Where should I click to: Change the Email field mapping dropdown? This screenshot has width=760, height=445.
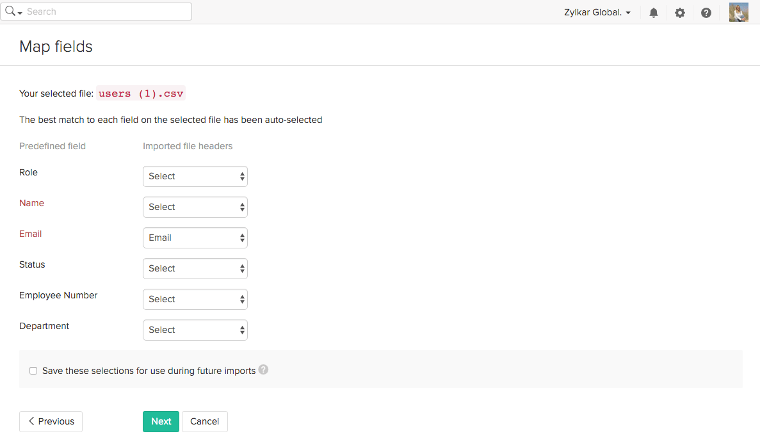click(195, 238)
